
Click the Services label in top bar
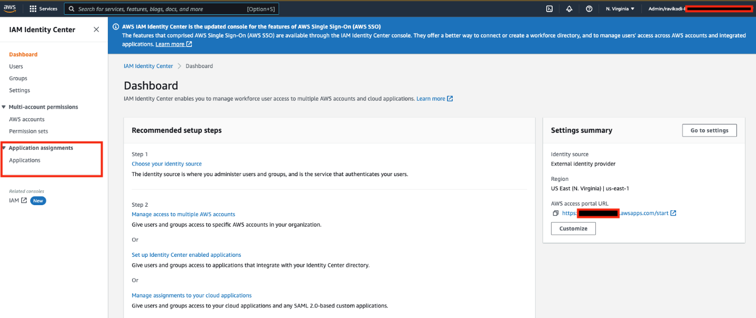click(48, 9)
